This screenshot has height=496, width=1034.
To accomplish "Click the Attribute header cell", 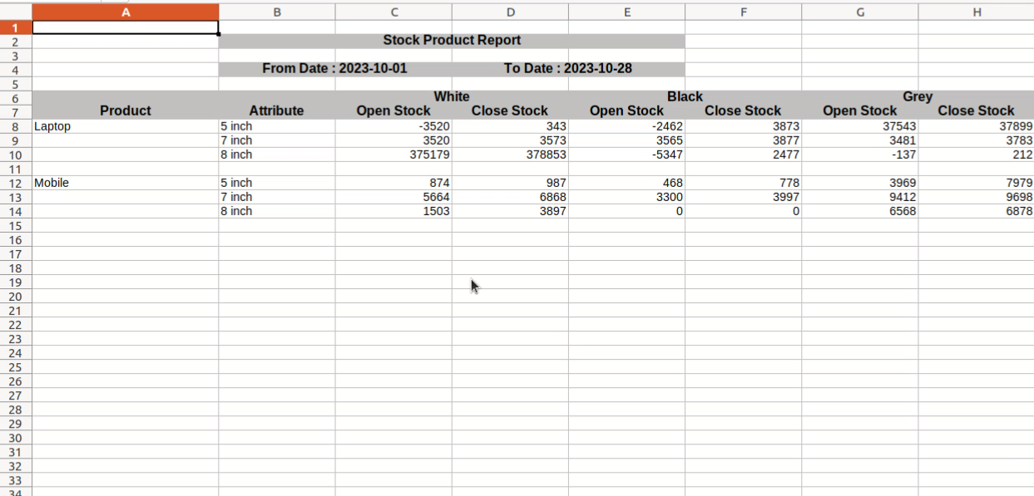I will tap(277, 111).
